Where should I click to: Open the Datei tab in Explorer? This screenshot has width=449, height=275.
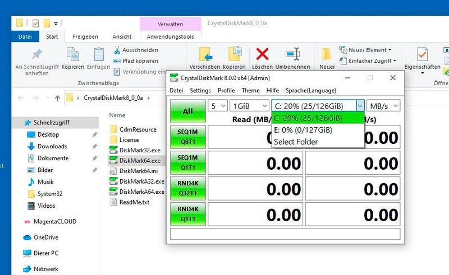point(25,36)
